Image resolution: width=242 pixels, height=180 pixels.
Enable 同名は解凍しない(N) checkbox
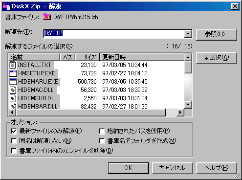(14, 141)
